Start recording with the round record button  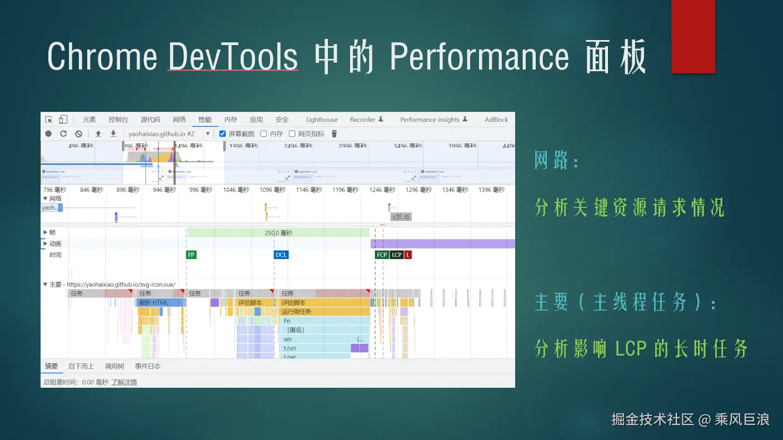[48, 134]
